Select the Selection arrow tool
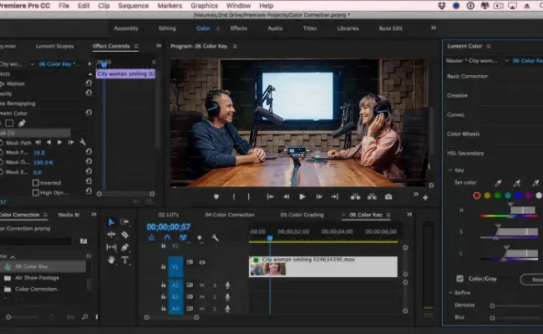Screen dimensions: 543x334 click(111, 222)
